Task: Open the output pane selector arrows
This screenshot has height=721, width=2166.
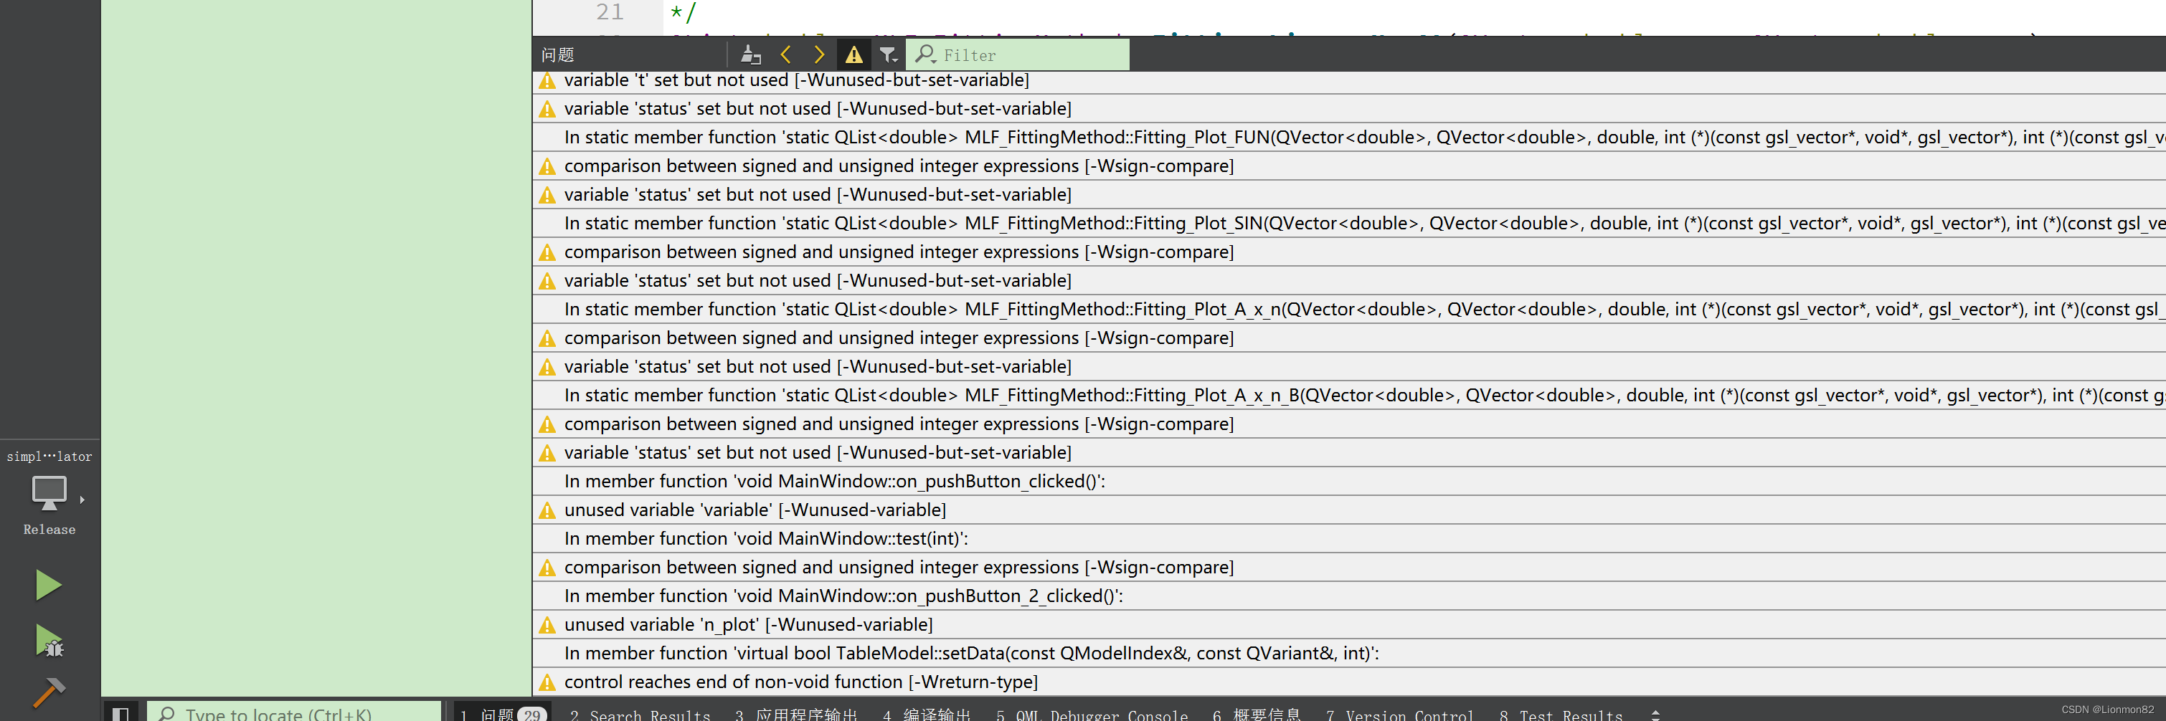Action: pos(1655,715)
